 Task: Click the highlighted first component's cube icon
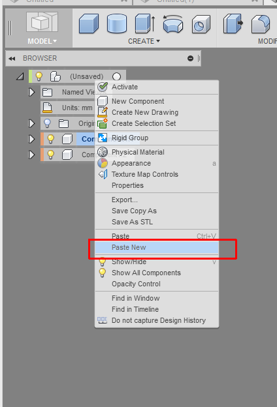[67, 139]
